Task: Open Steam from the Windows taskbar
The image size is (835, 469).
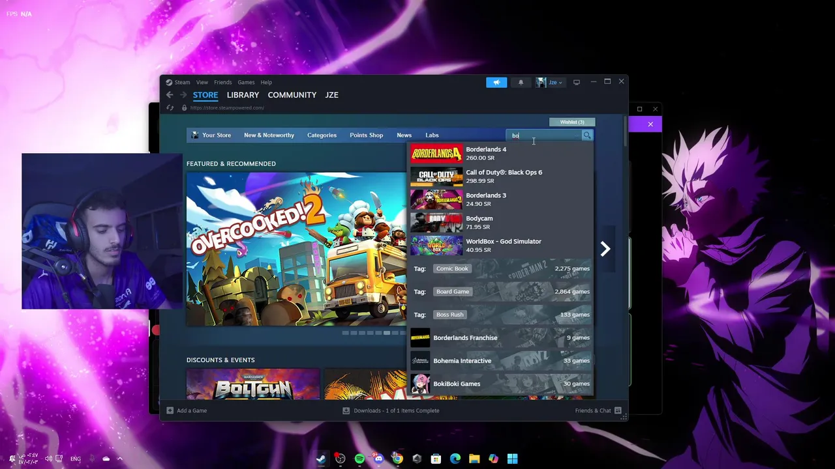Action: (321, 459)
